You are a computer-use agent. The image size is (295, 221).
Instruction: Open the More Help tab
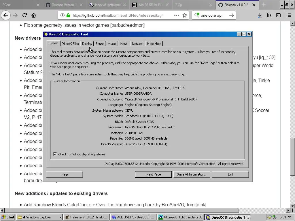(x=154, y=44)
